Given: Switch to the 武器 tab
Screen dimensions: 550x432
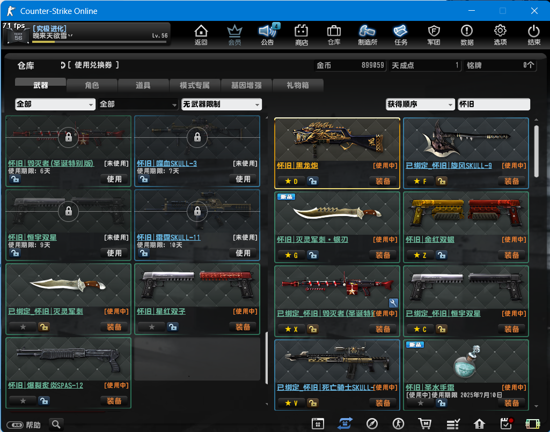Looking at the screenshot, I should coord(40,85).
